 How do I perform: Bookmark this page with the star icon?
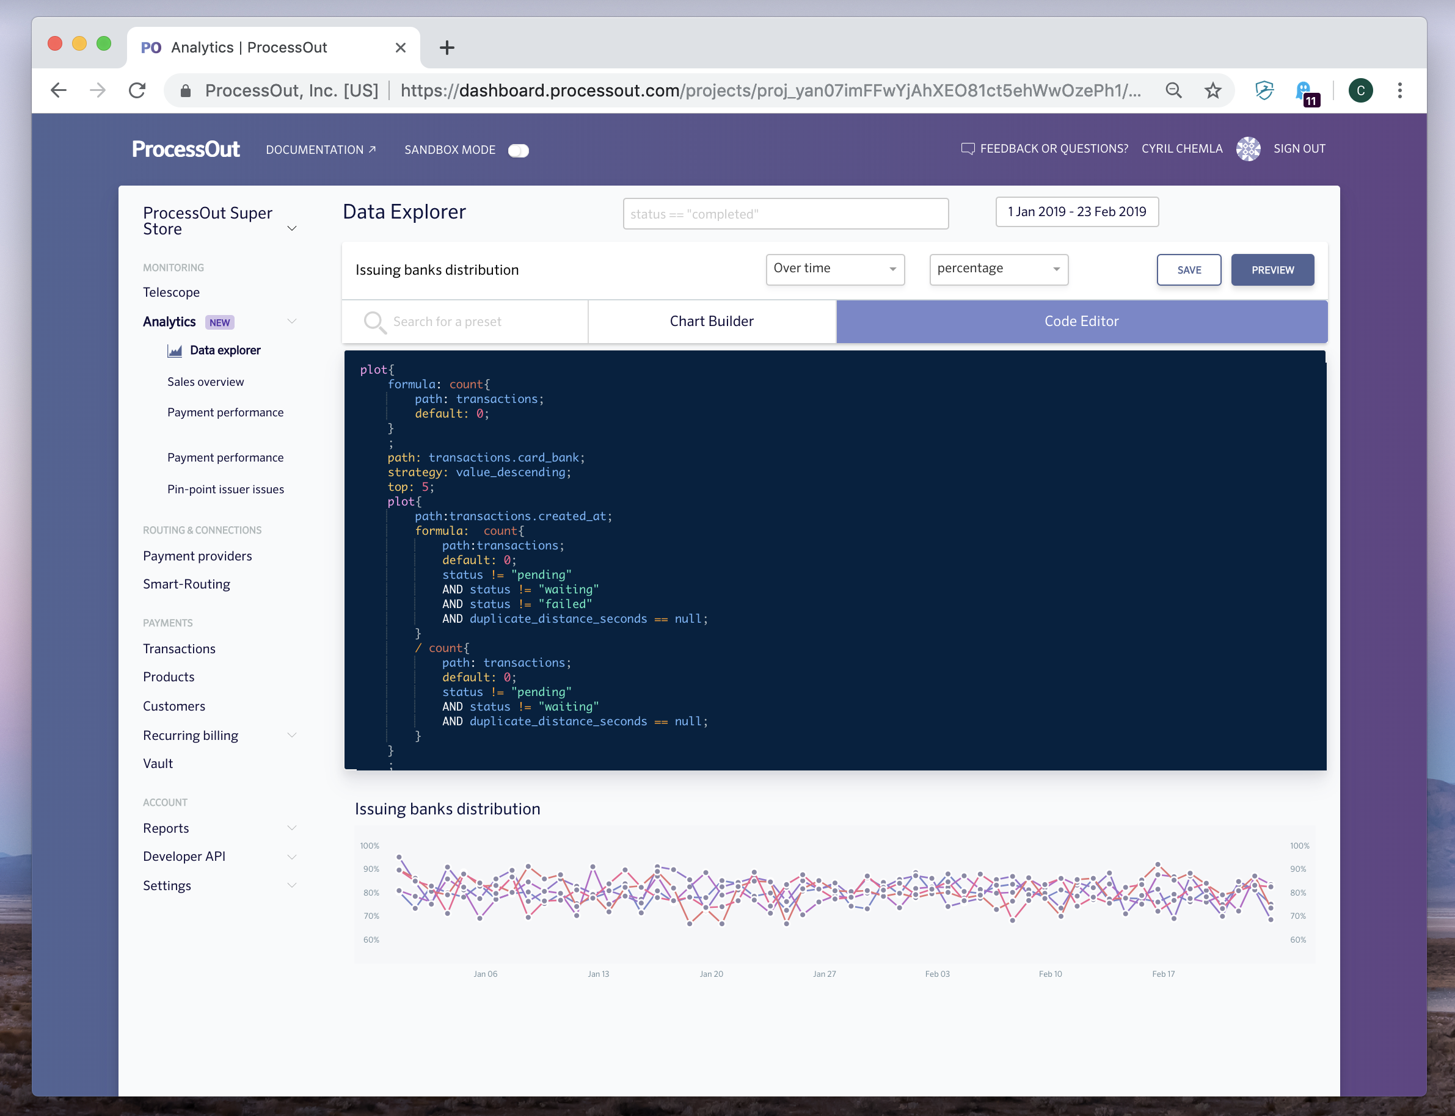(1213, 90)
